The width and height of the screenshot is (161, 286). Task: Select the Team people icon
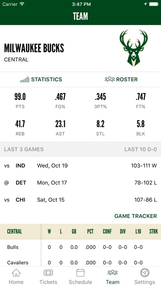113,273
